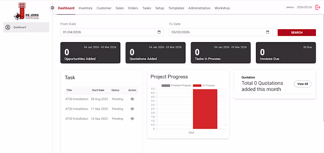This screenshot has width=324, height=153.
Task: Click the From Date input field
Action: (x=112, y=32)
